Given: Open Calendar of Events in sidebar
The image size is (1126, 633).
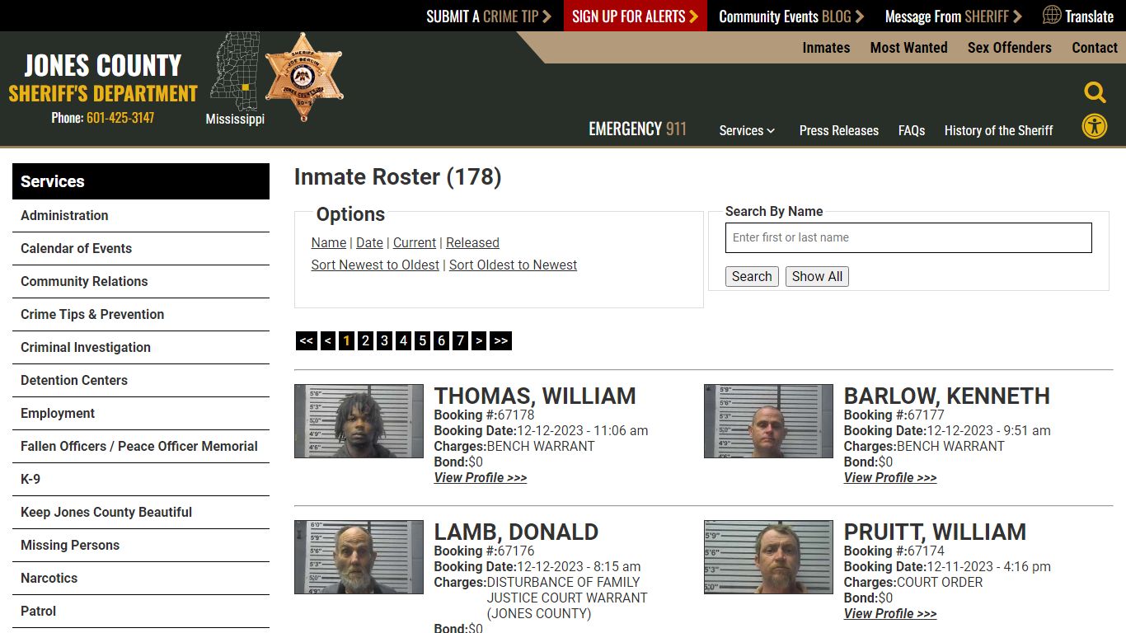Looking at the screenshot, I should (141, 249).
